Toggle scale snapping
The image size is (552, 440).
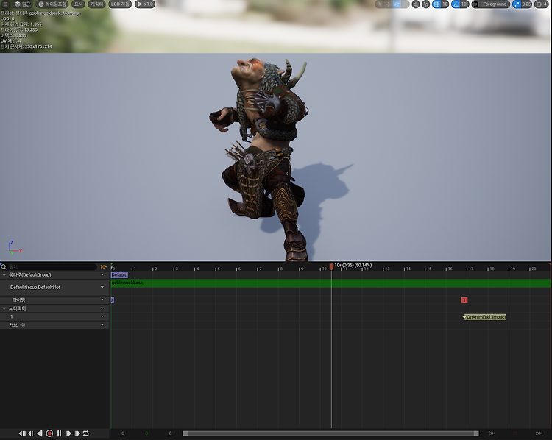coord(517,4)
